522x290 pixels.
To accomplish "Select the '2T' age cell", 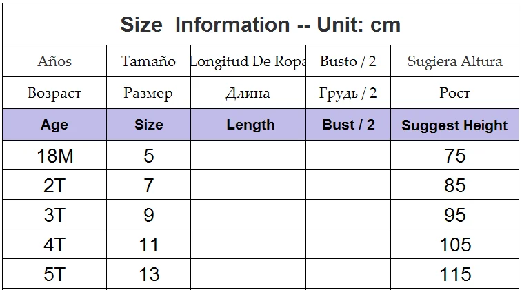I will [54, 185].
